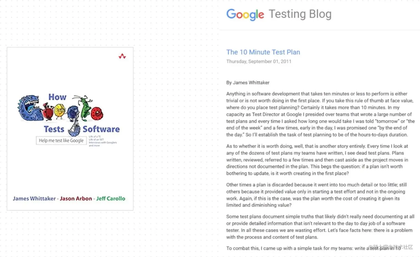Click the word 'Tests' on the book cover
The image size is (420, 257).
tap(54, 129)
